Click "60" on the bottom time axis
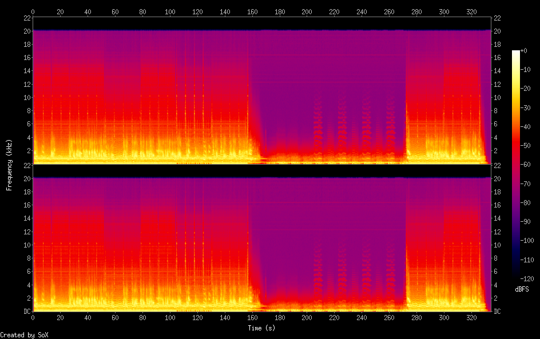The height and width of the screenshot is (339, 540). click(115, 318)
